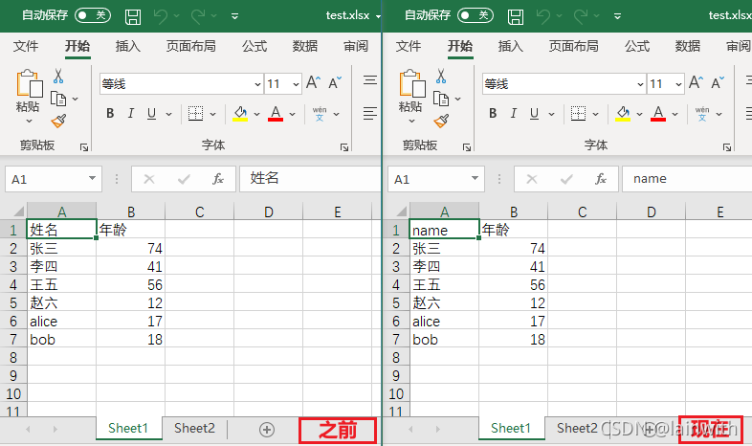This screenshot has width=752, height=446.
Task: Click Save icon in right window
Action: coord(516,16)
